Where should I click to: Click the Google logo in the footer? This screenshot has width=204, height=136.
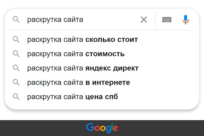point(102,128)
